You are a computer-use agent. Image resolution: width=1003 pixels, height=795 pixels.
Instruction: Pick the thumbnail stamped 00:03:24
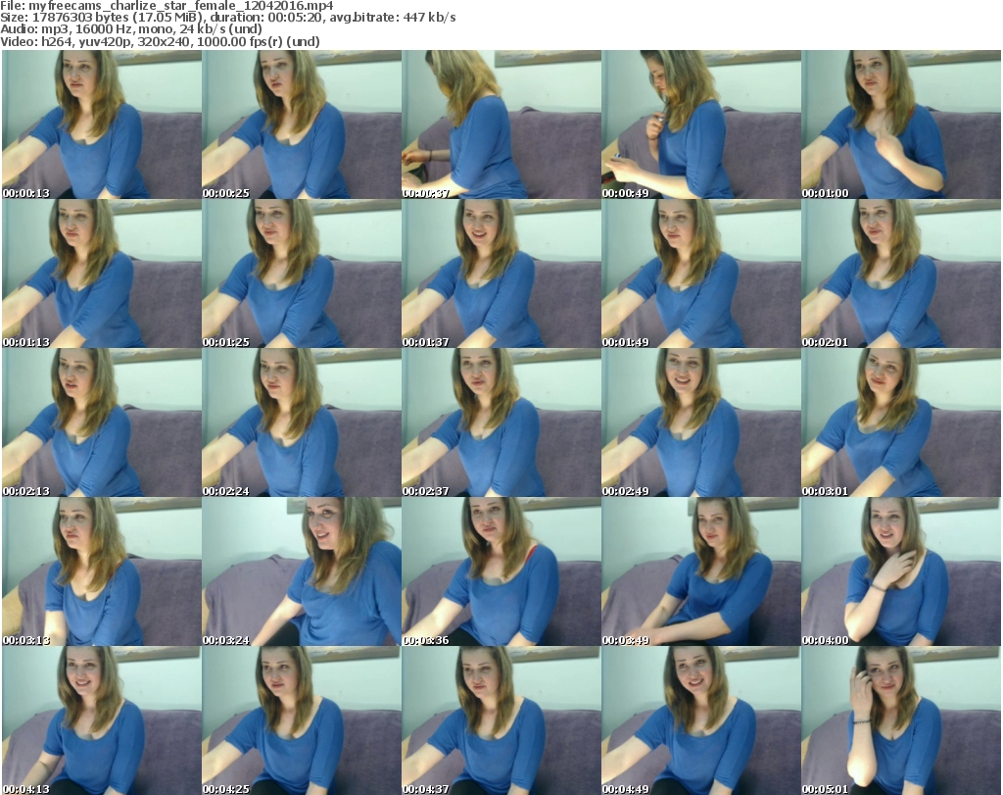point(302,571)
